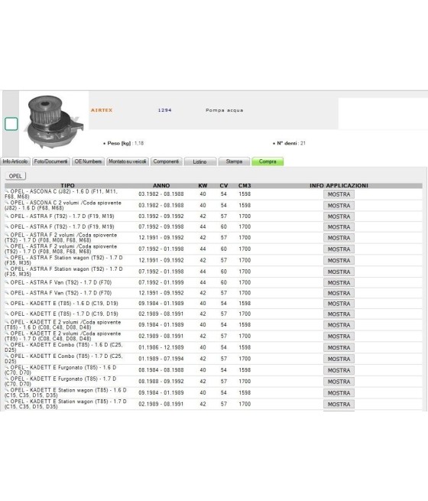Switch to the Componenti tab
The width and height of the screenshot is (428, 501).
[x=167, y=161]
